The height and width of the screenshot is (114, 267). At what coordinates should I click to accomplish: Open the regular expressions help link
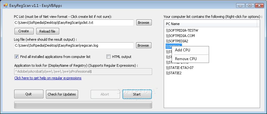tap(48, 78)
